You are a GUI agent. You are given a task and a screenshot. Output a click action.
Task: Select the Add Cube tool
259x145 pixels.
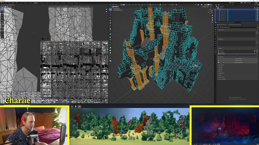(x=110, y=31)
